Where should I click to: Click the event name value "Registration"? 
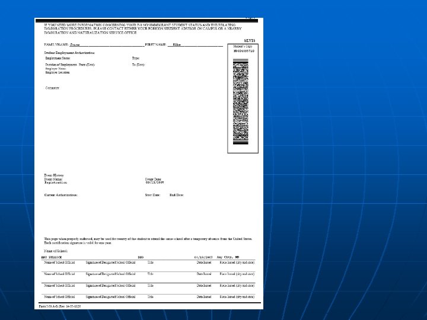pos(56,183)
